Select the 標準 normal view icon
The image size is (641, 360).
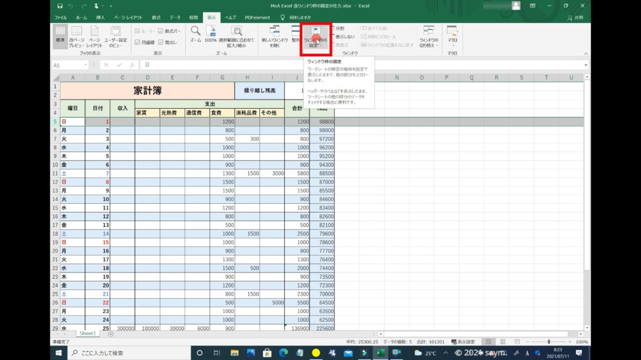click(x=59, y=35)
